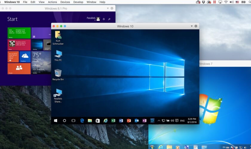Launch OneNote from the Windows 10 taskbar
The image size is (251, 149).
click(x=144, y=121)
